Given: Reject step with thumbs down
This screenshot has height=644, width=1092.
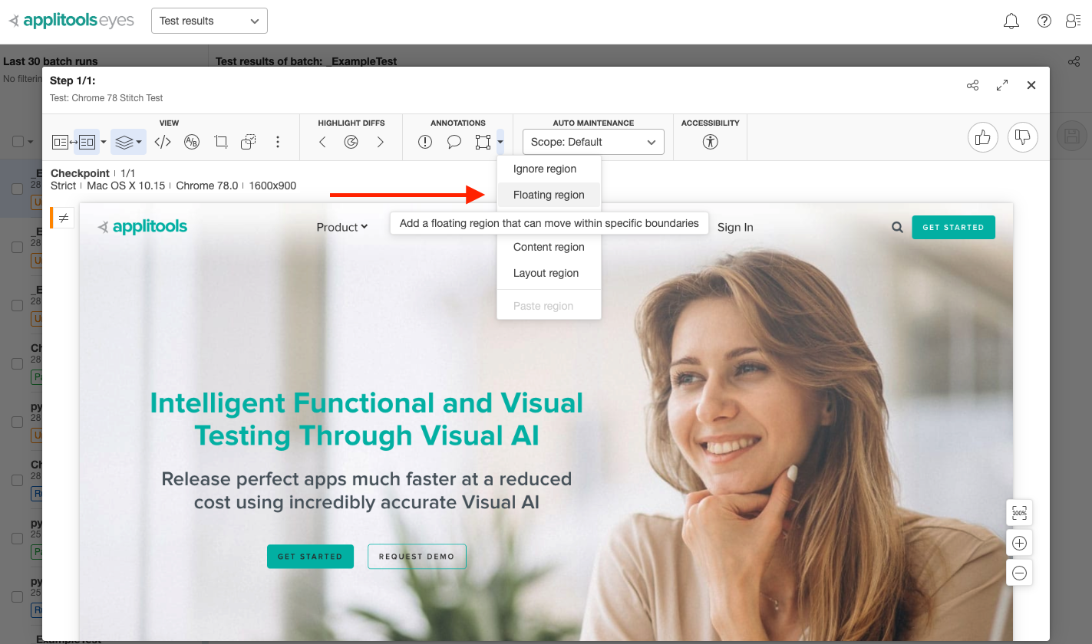Looking at the screenshot, I should [1022, 137].
